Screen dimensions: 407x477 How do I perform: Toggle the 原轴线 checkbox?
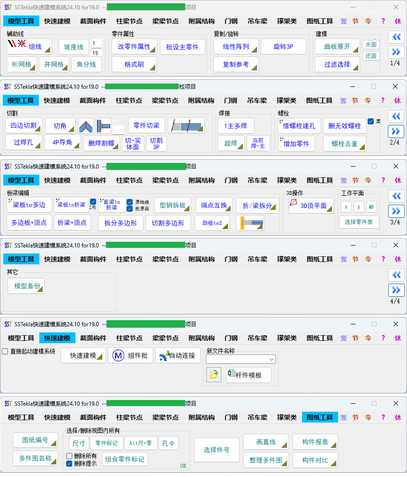(130, 202)
